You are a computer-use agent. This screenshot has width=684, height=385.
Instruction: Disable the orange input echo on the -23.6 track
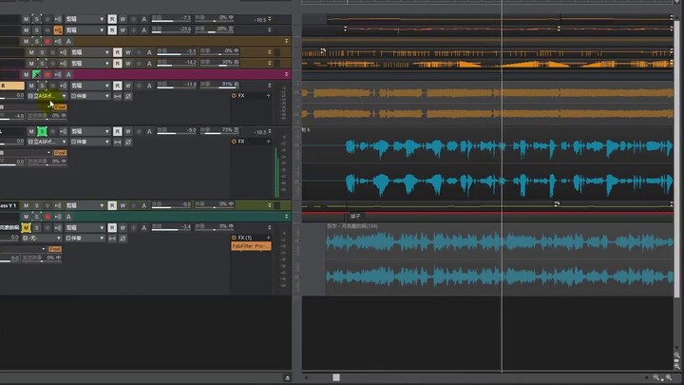pyautogui.click(x=58, y=30)
